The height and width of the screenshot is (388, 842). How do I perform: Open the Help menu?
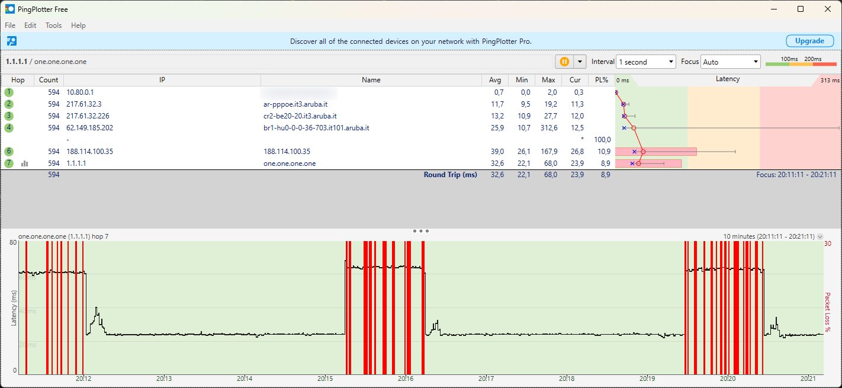(x=78, y=25)
